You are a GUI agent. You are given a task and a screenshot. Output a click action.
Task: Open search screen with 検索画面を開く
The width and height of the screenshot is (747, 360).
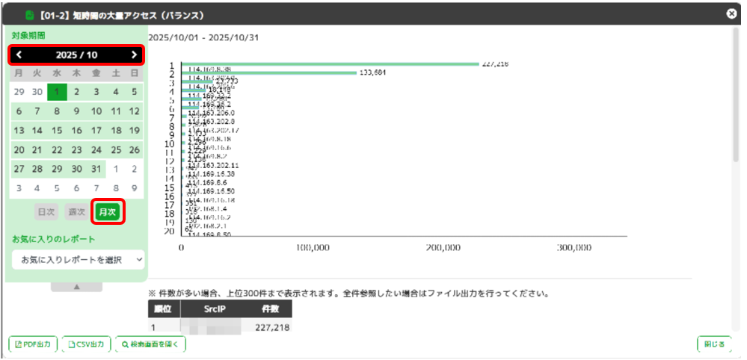pyautogui.click(x=151, y=344)
